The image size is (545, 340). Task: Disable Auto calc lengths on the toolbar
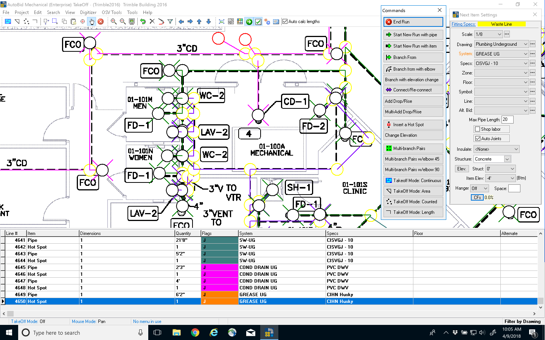click(285, 22)
